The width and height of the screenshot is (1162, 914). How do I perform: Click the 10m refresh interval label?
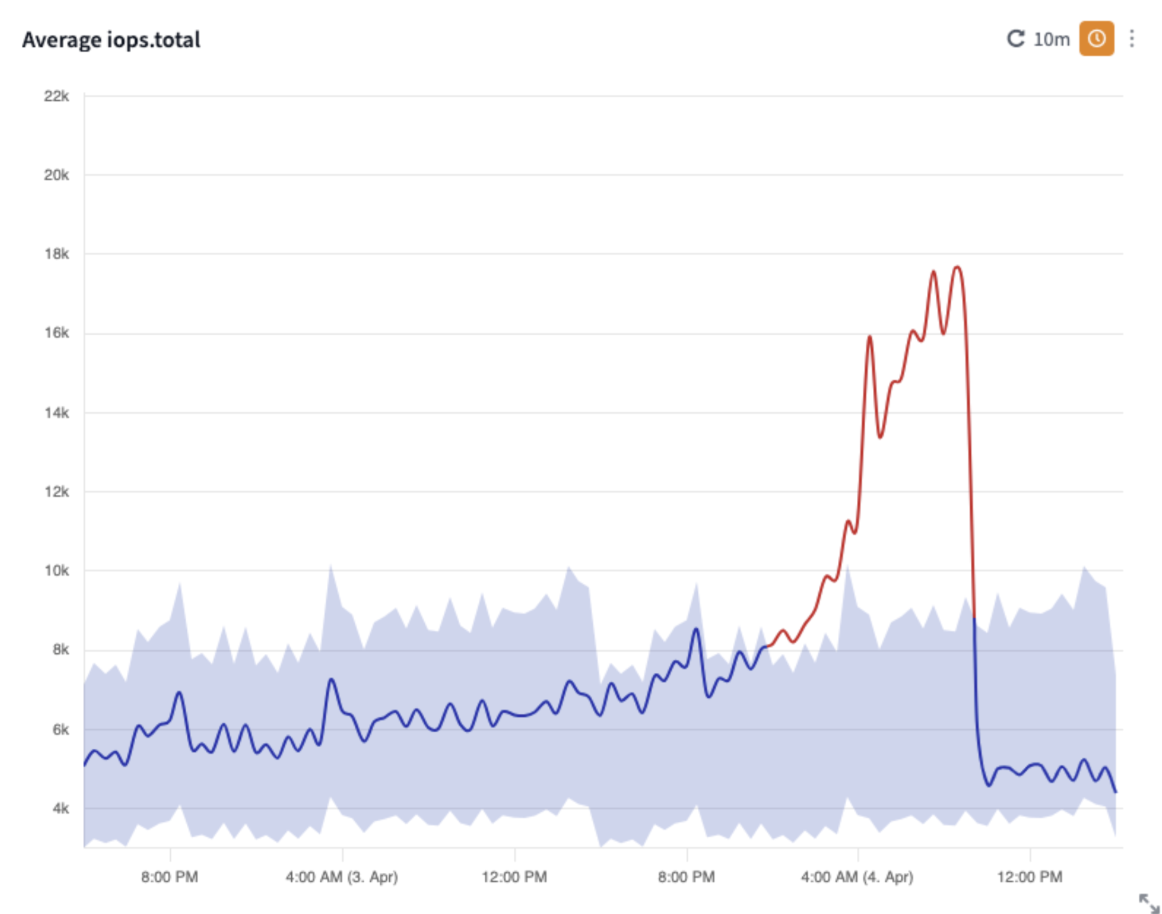point(1051,39)
